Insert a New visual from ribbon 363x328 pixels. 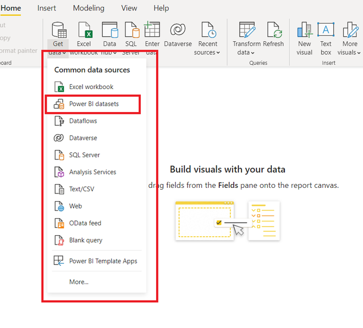(x=305, y=38)
